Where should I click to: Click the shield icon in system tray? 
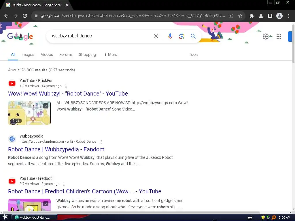point(263,218)
